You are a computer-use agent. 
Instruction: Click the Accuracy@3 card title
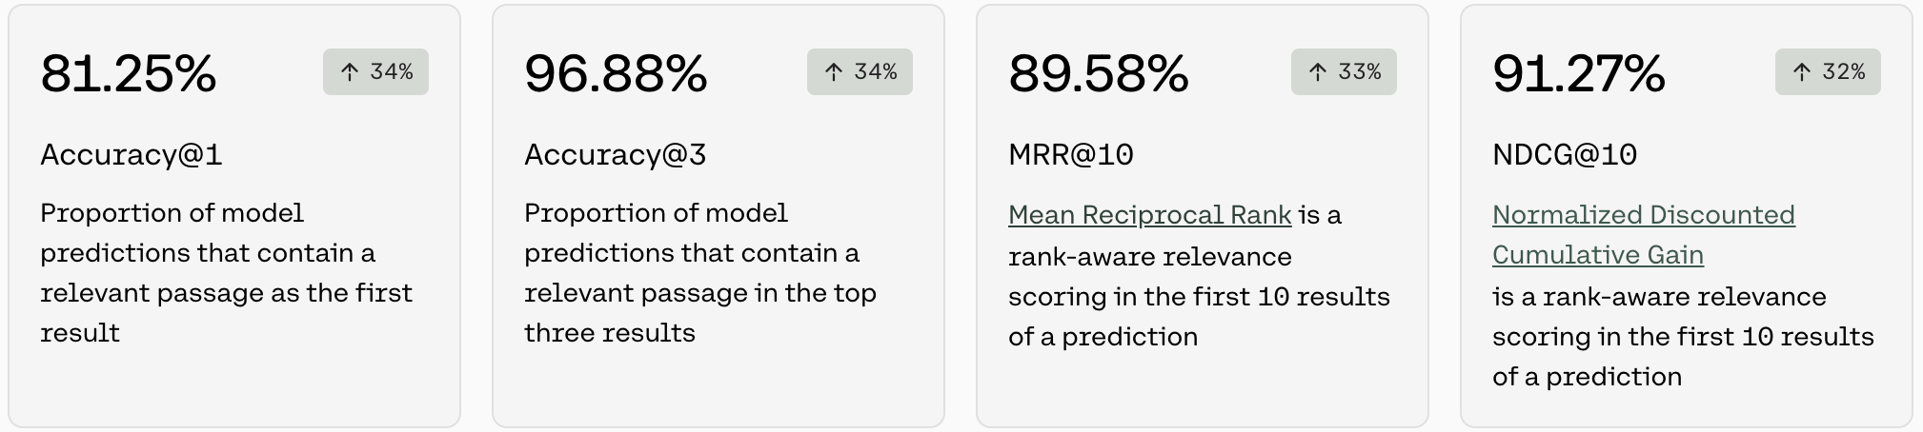(x=616, y=154)
